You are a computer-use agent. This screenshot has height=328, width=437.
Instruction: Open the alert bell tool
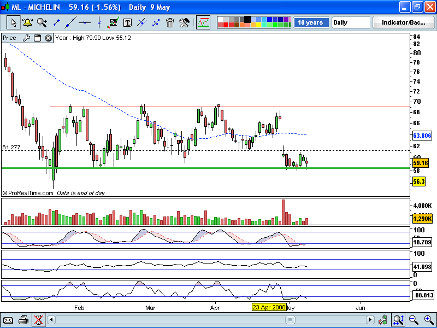27,22
